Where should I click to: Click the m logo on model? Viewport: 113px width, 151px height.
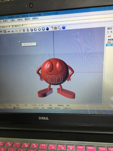click(x=55, y=79)
